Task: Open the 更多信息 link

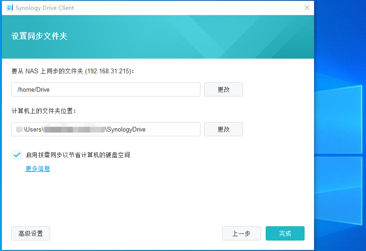Action: coord(38,169)
